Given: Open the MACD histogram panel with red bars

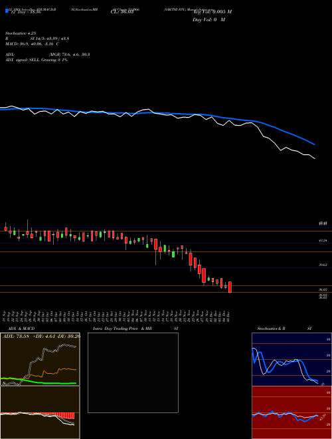Looking at the screenshot, I should click(x=40, y=412).
